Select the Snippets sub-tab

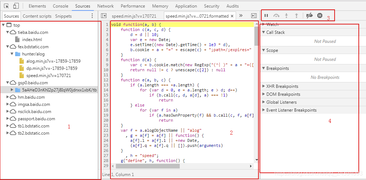pos(64,16)
